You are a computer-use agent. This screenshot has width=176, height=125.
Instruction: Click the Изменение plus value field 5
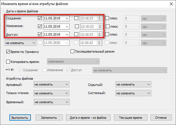131,26
